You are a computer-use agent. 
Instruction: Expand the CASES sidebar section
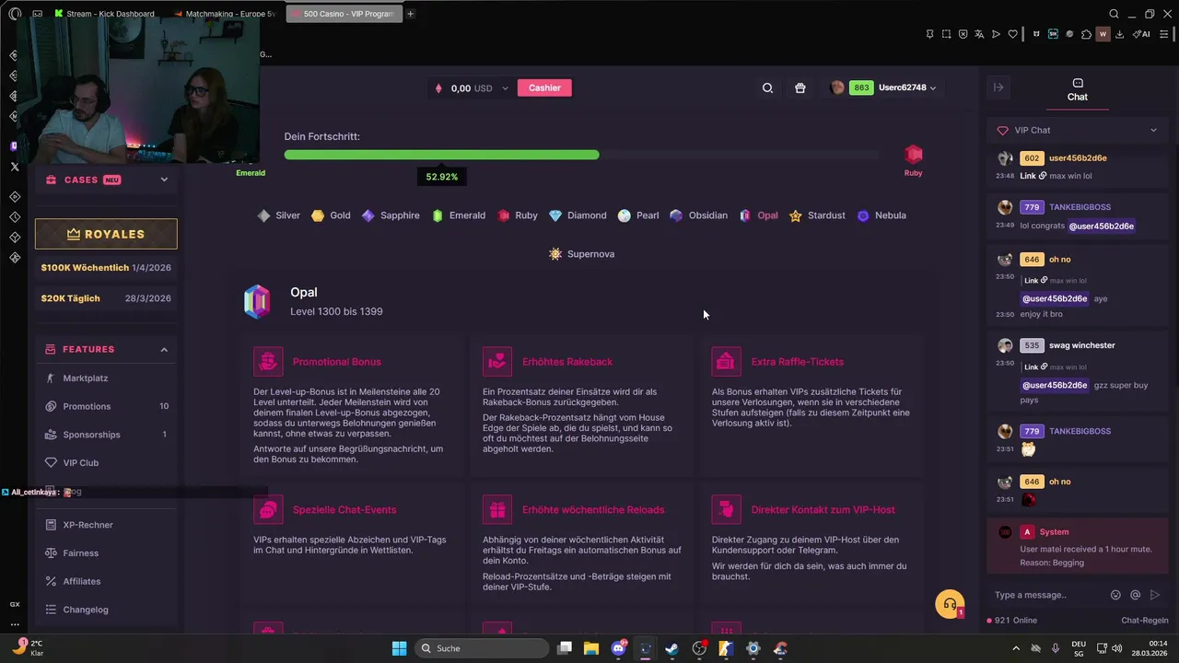(x=107, y=180)
